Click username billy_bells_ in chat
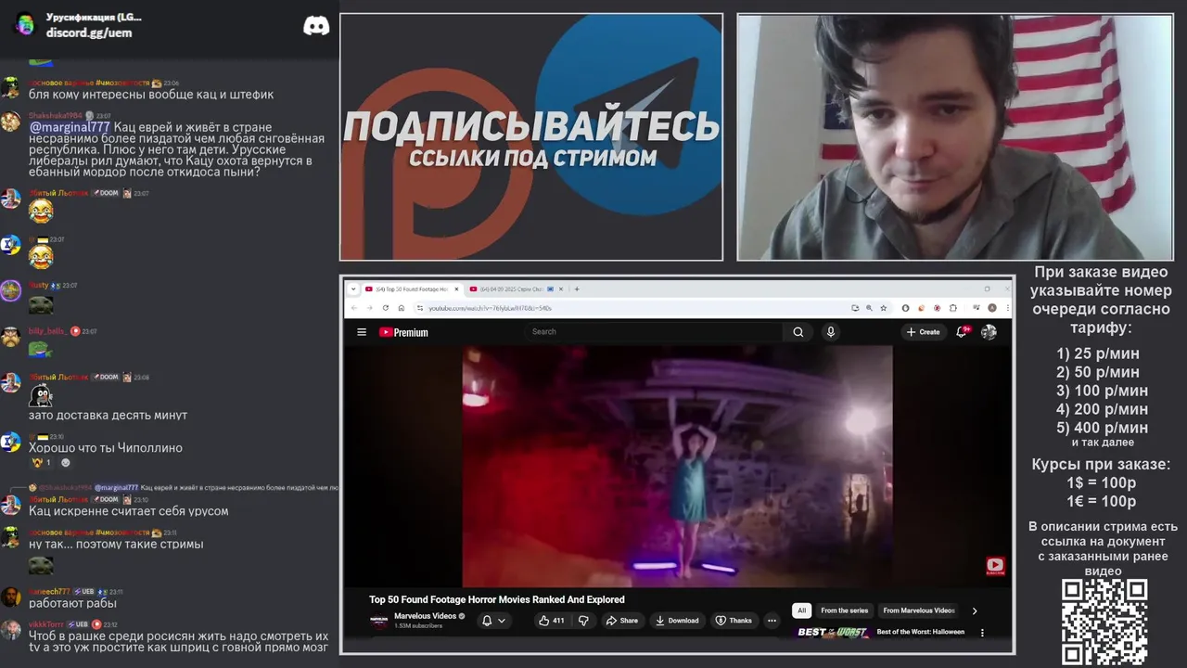 47,331
